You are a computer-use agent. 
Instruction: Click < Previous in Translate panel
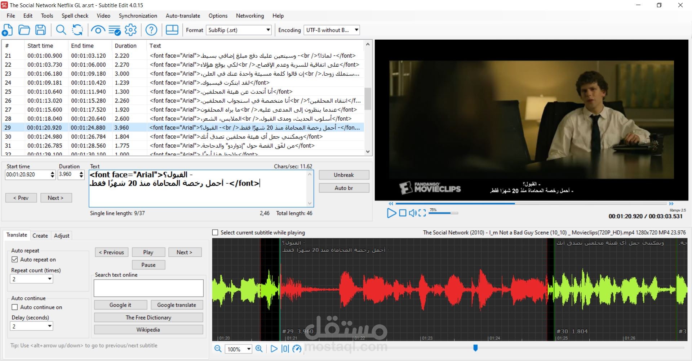(111, 252)
